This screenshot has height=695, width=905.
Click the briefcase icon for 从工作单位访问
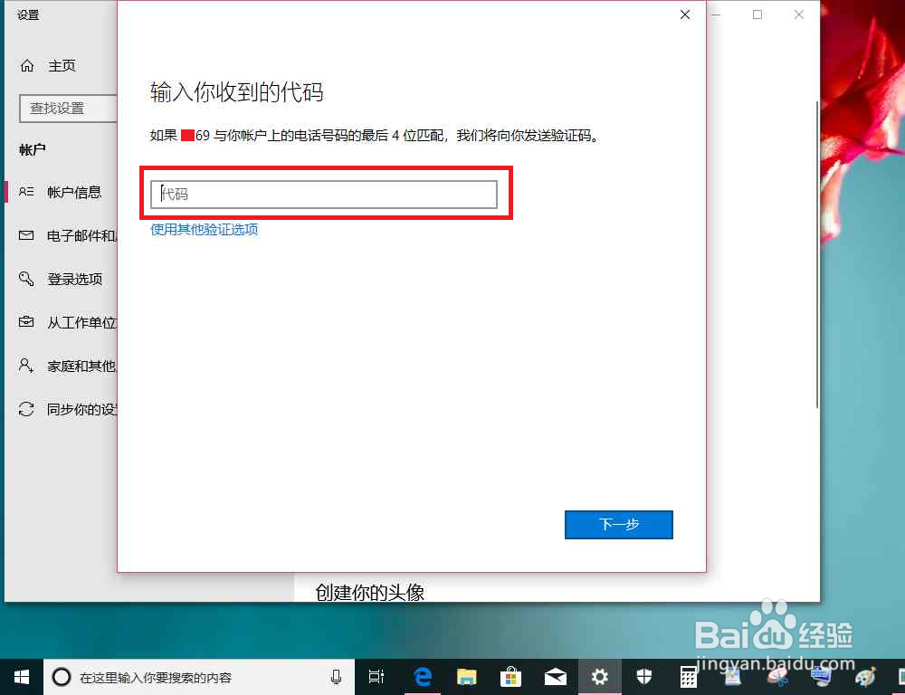(27, 322)
